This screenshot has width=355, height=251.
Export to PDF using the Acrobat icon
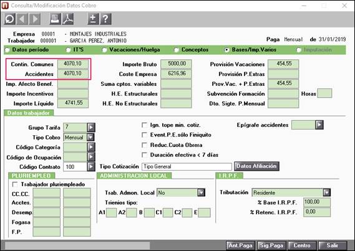(x=68, y=19)
